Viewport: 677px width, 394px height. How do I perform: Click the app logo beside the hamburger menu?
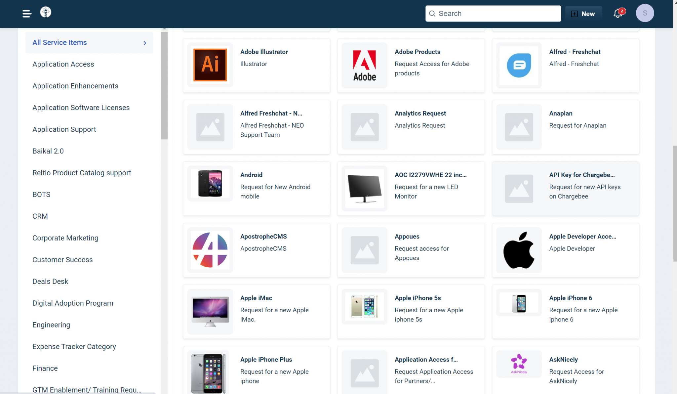[x=46, y=12]
